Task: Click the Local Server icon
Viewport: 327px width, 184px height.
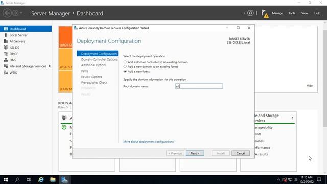Action: [6, 35]
